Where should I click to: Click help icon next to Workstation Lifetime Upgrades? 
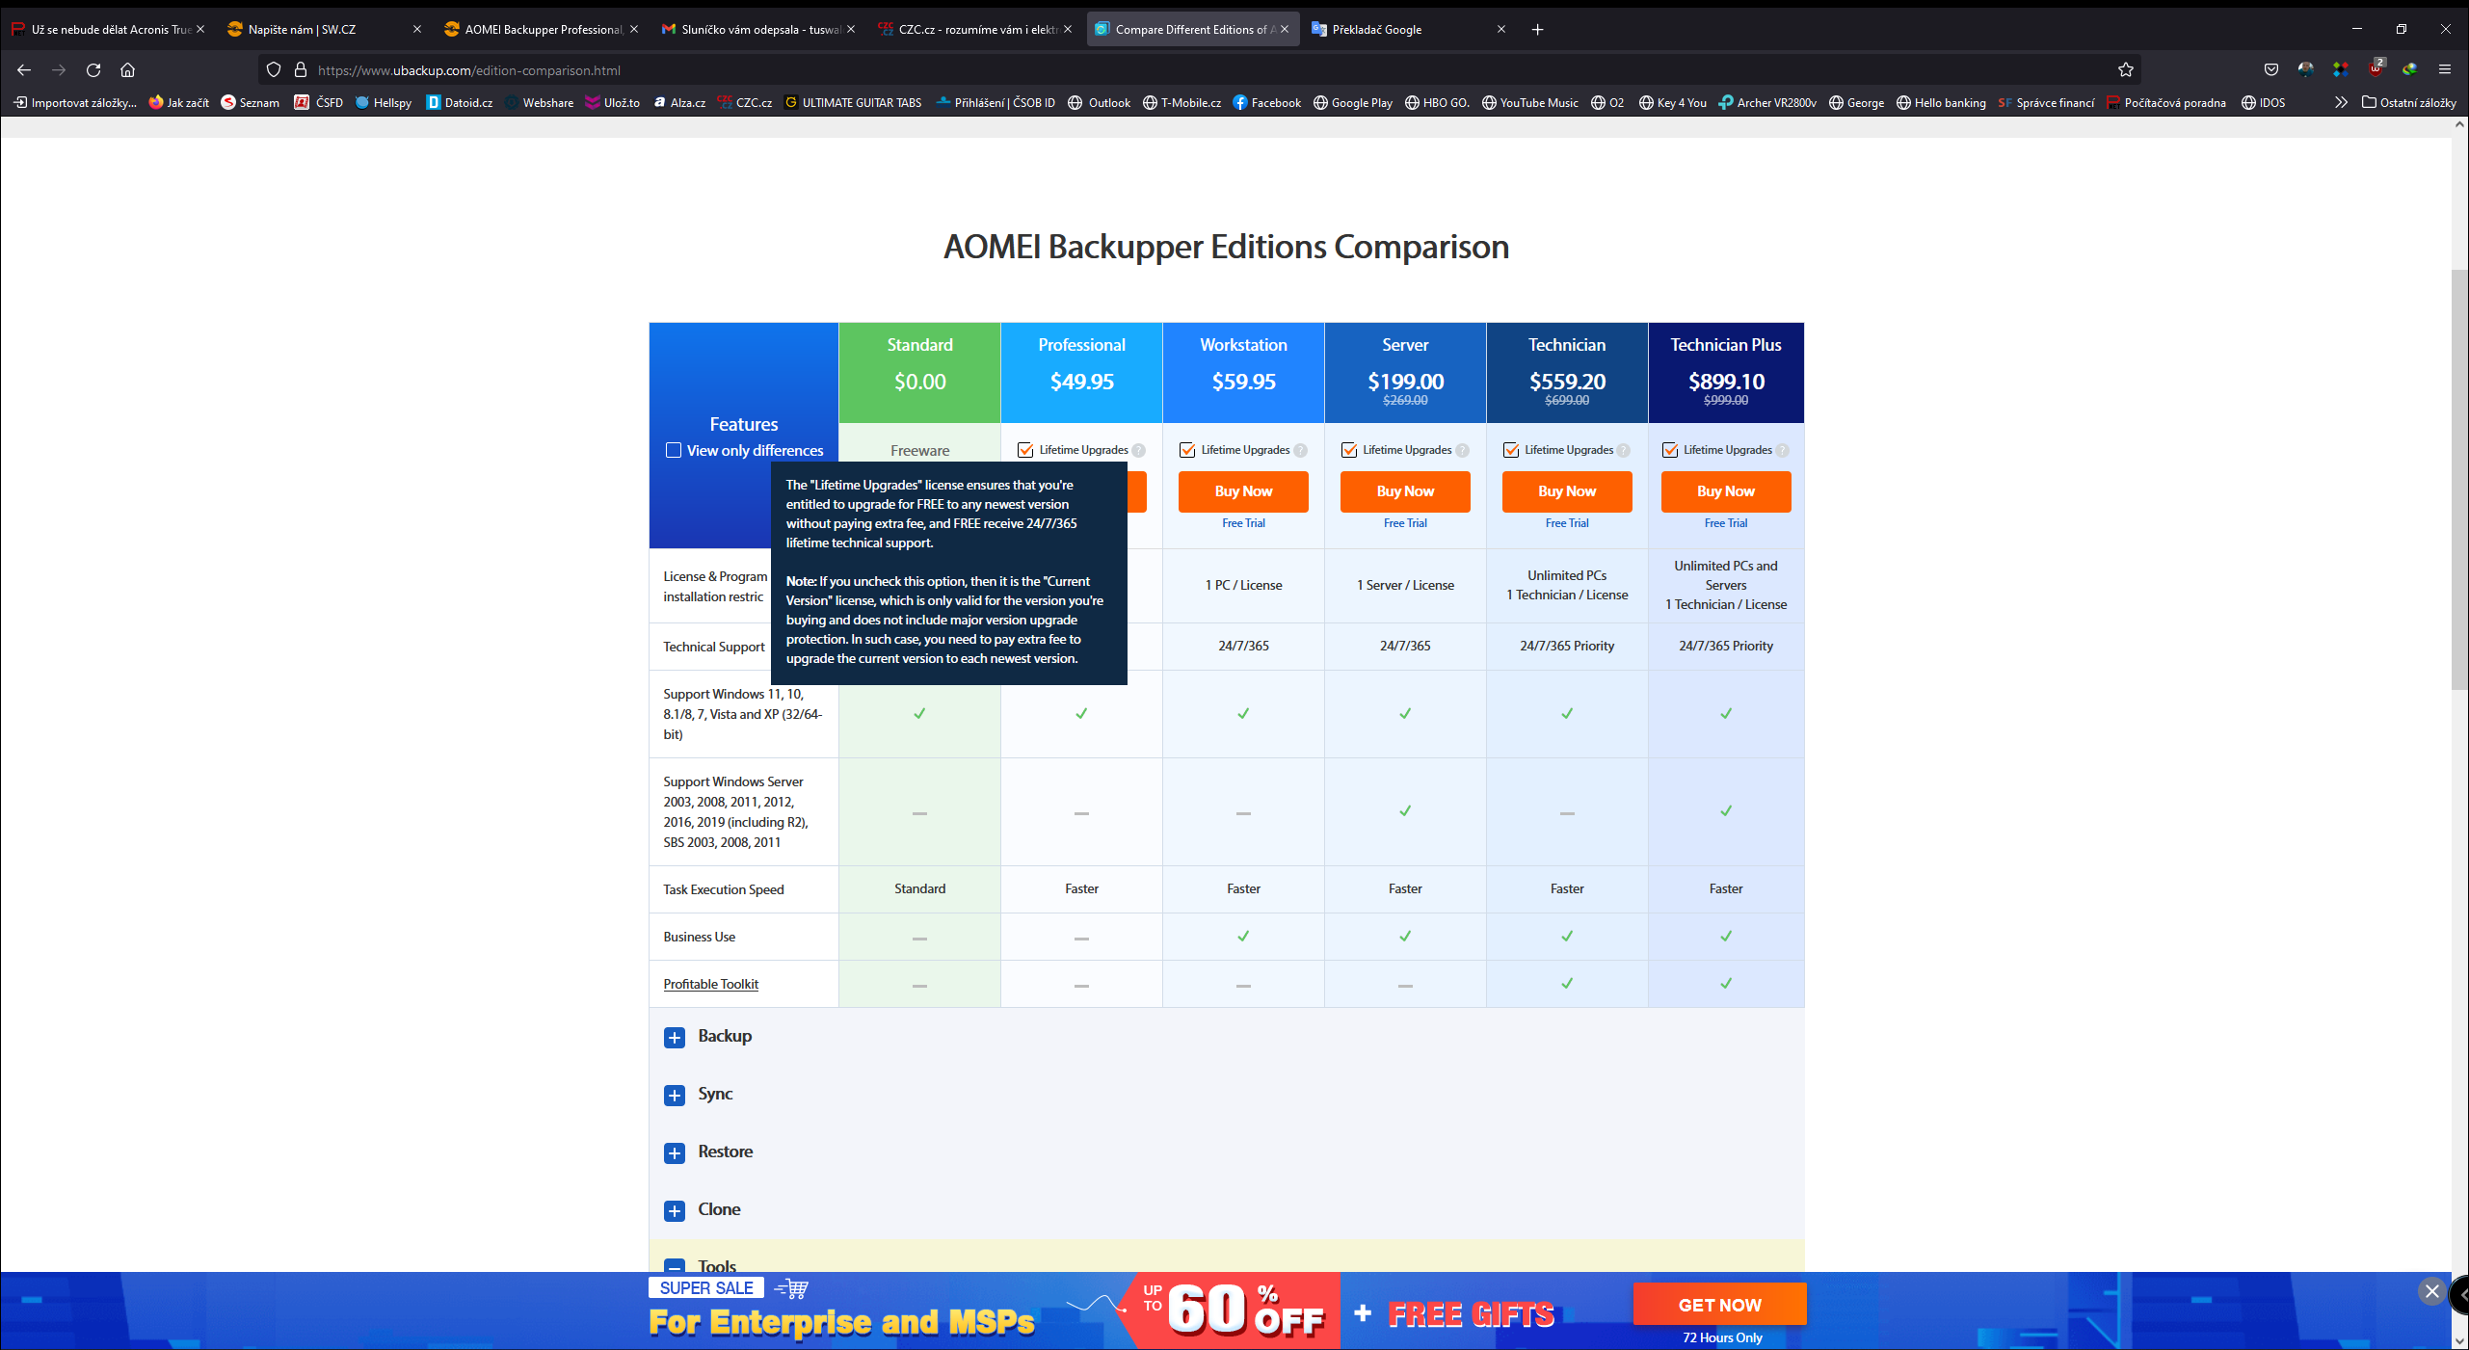pos(1301,450)
